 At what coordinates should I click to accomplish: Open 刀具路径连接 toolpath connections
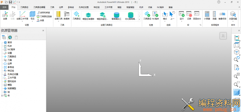tap(44, 16)
